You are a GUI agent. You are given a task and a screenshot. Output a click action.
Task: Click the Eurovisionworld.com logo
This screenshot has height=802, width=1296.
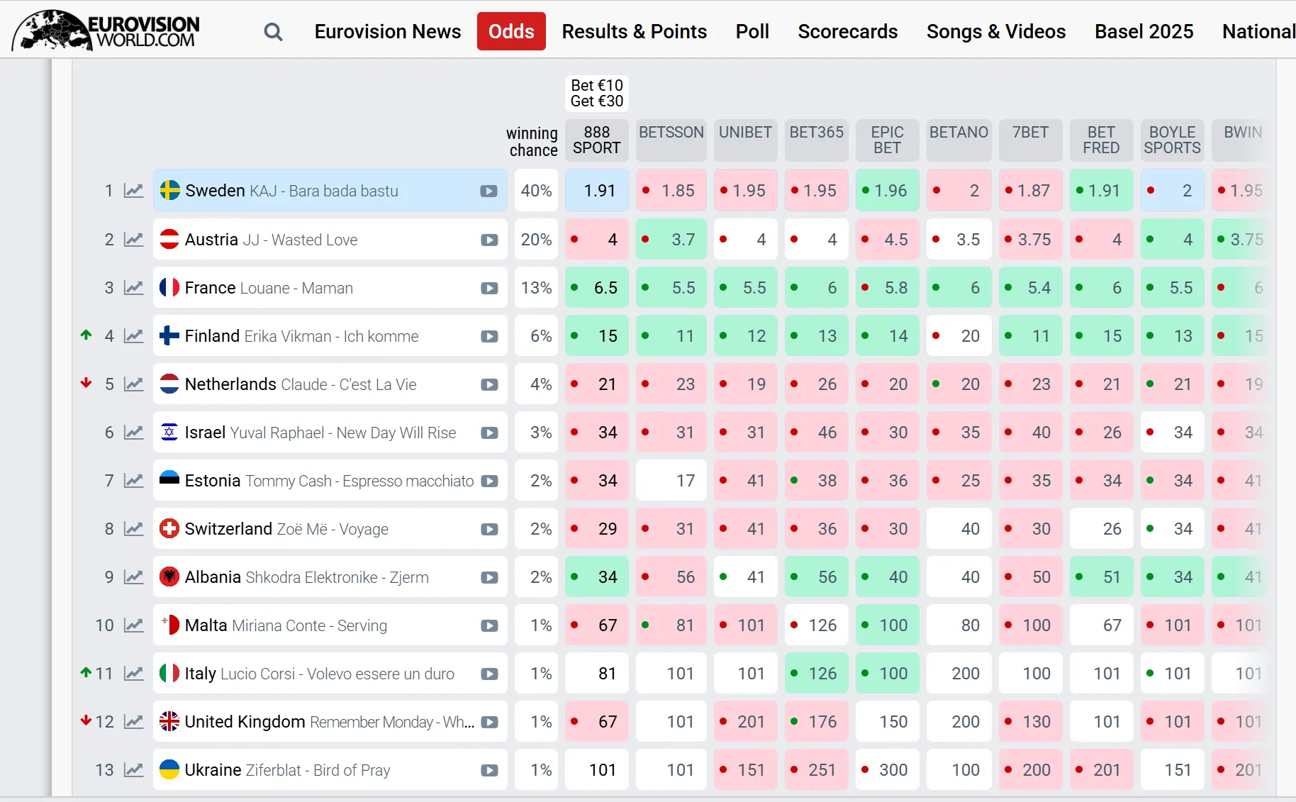(106, 31)
